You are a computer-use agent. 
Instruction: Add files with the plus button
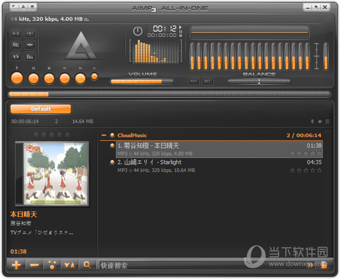click(16, 265)
